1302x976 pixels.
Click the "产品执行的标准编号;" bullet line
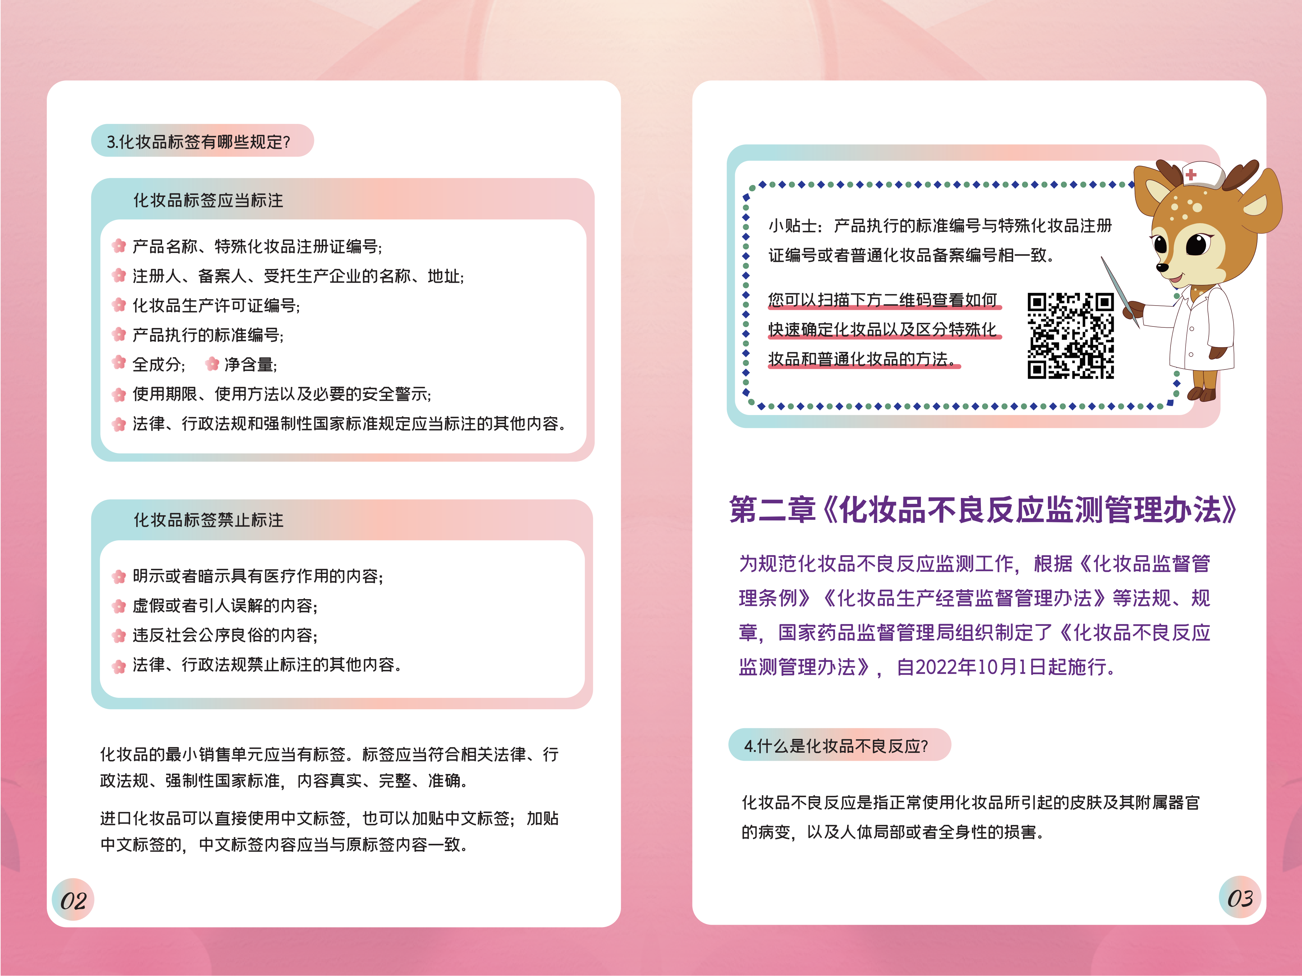208,335
